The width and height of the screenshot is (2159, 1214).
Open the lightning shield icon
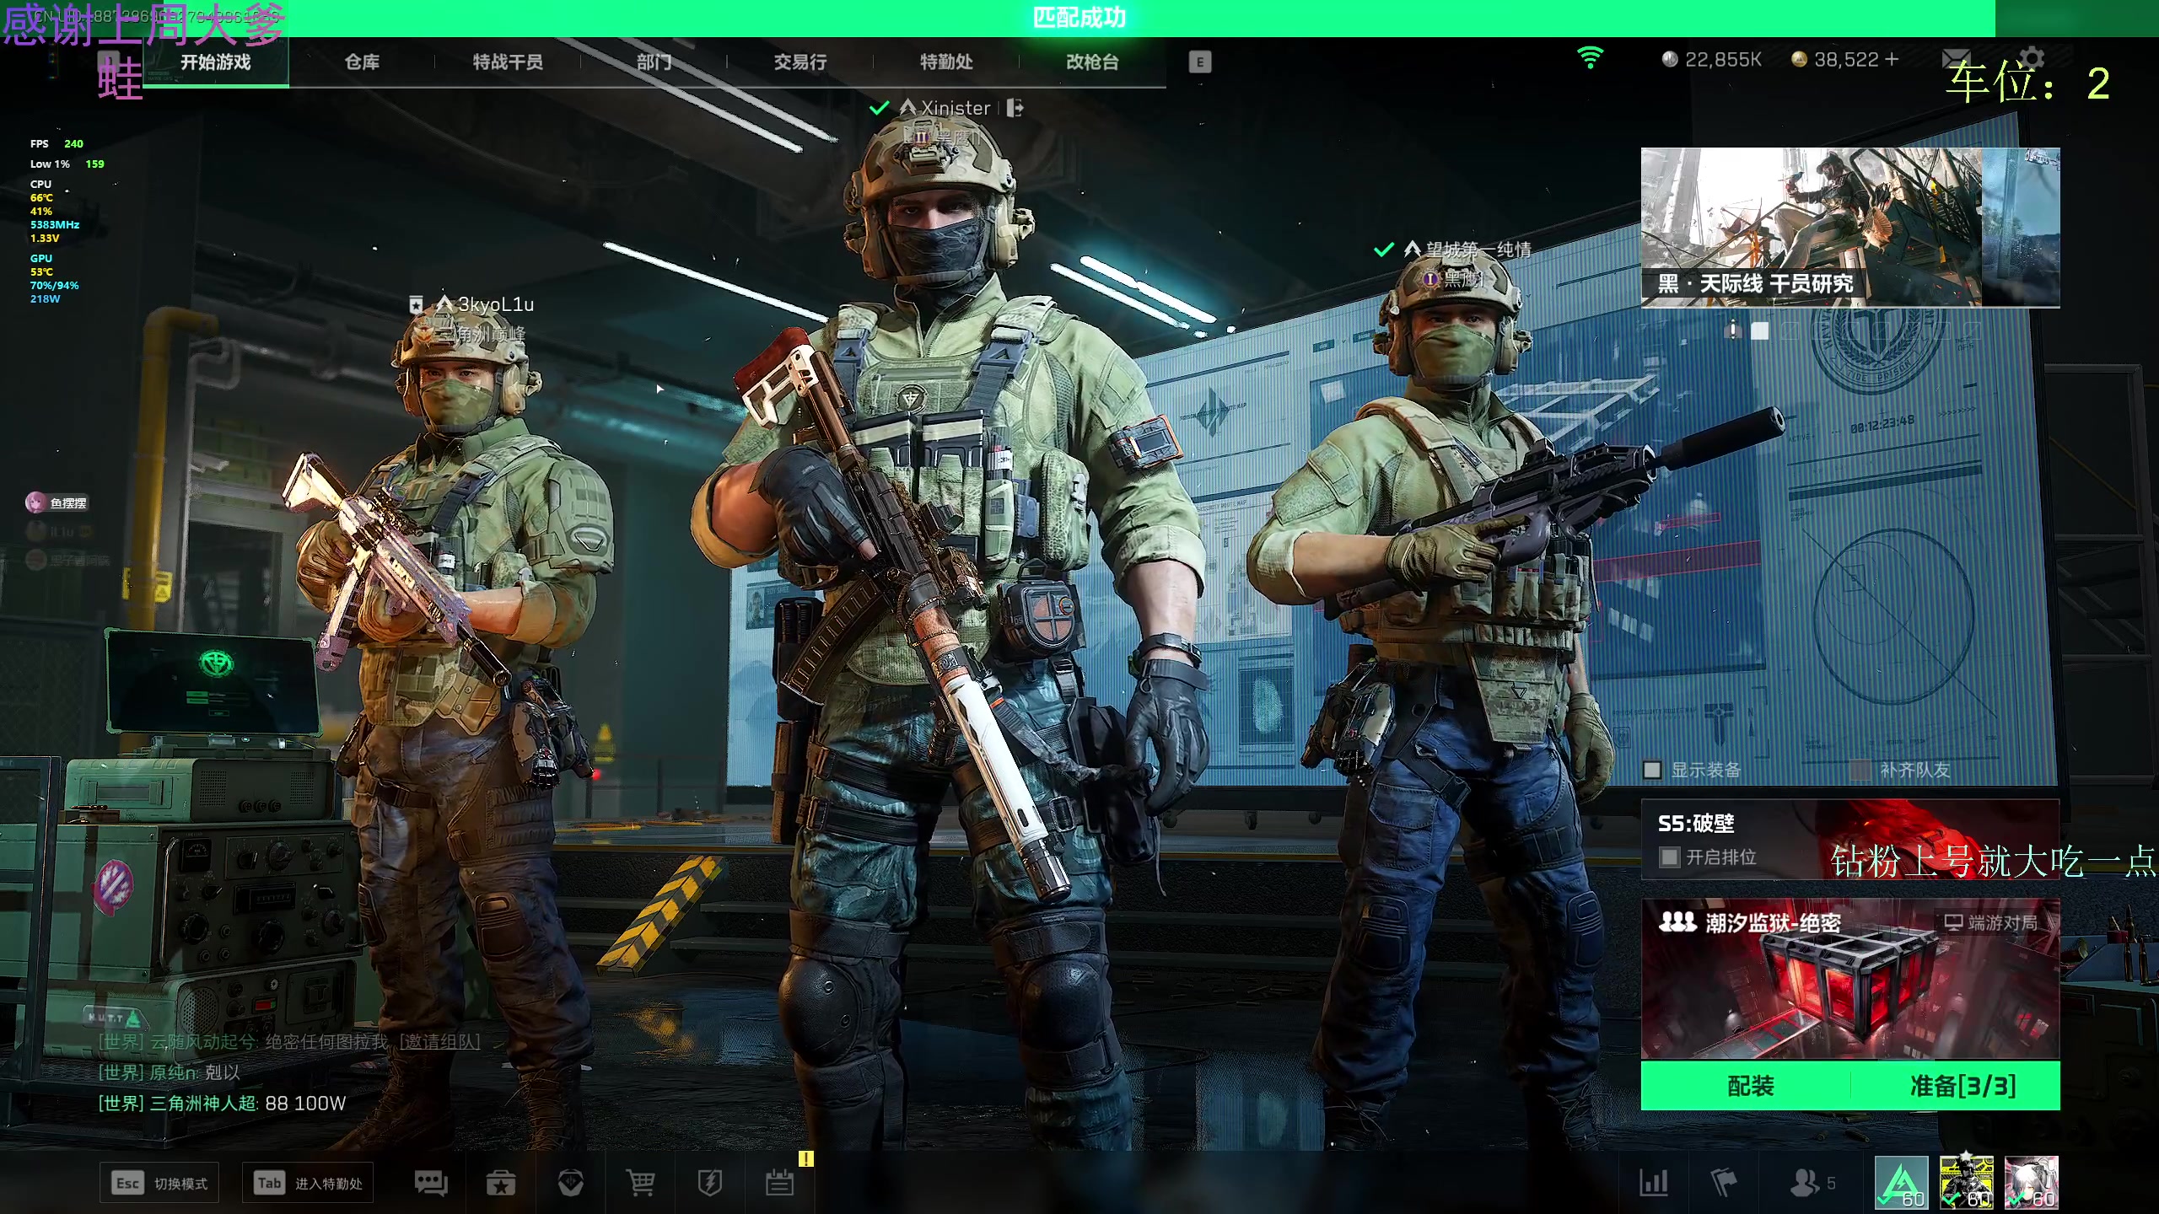[x=710, y=1183]
